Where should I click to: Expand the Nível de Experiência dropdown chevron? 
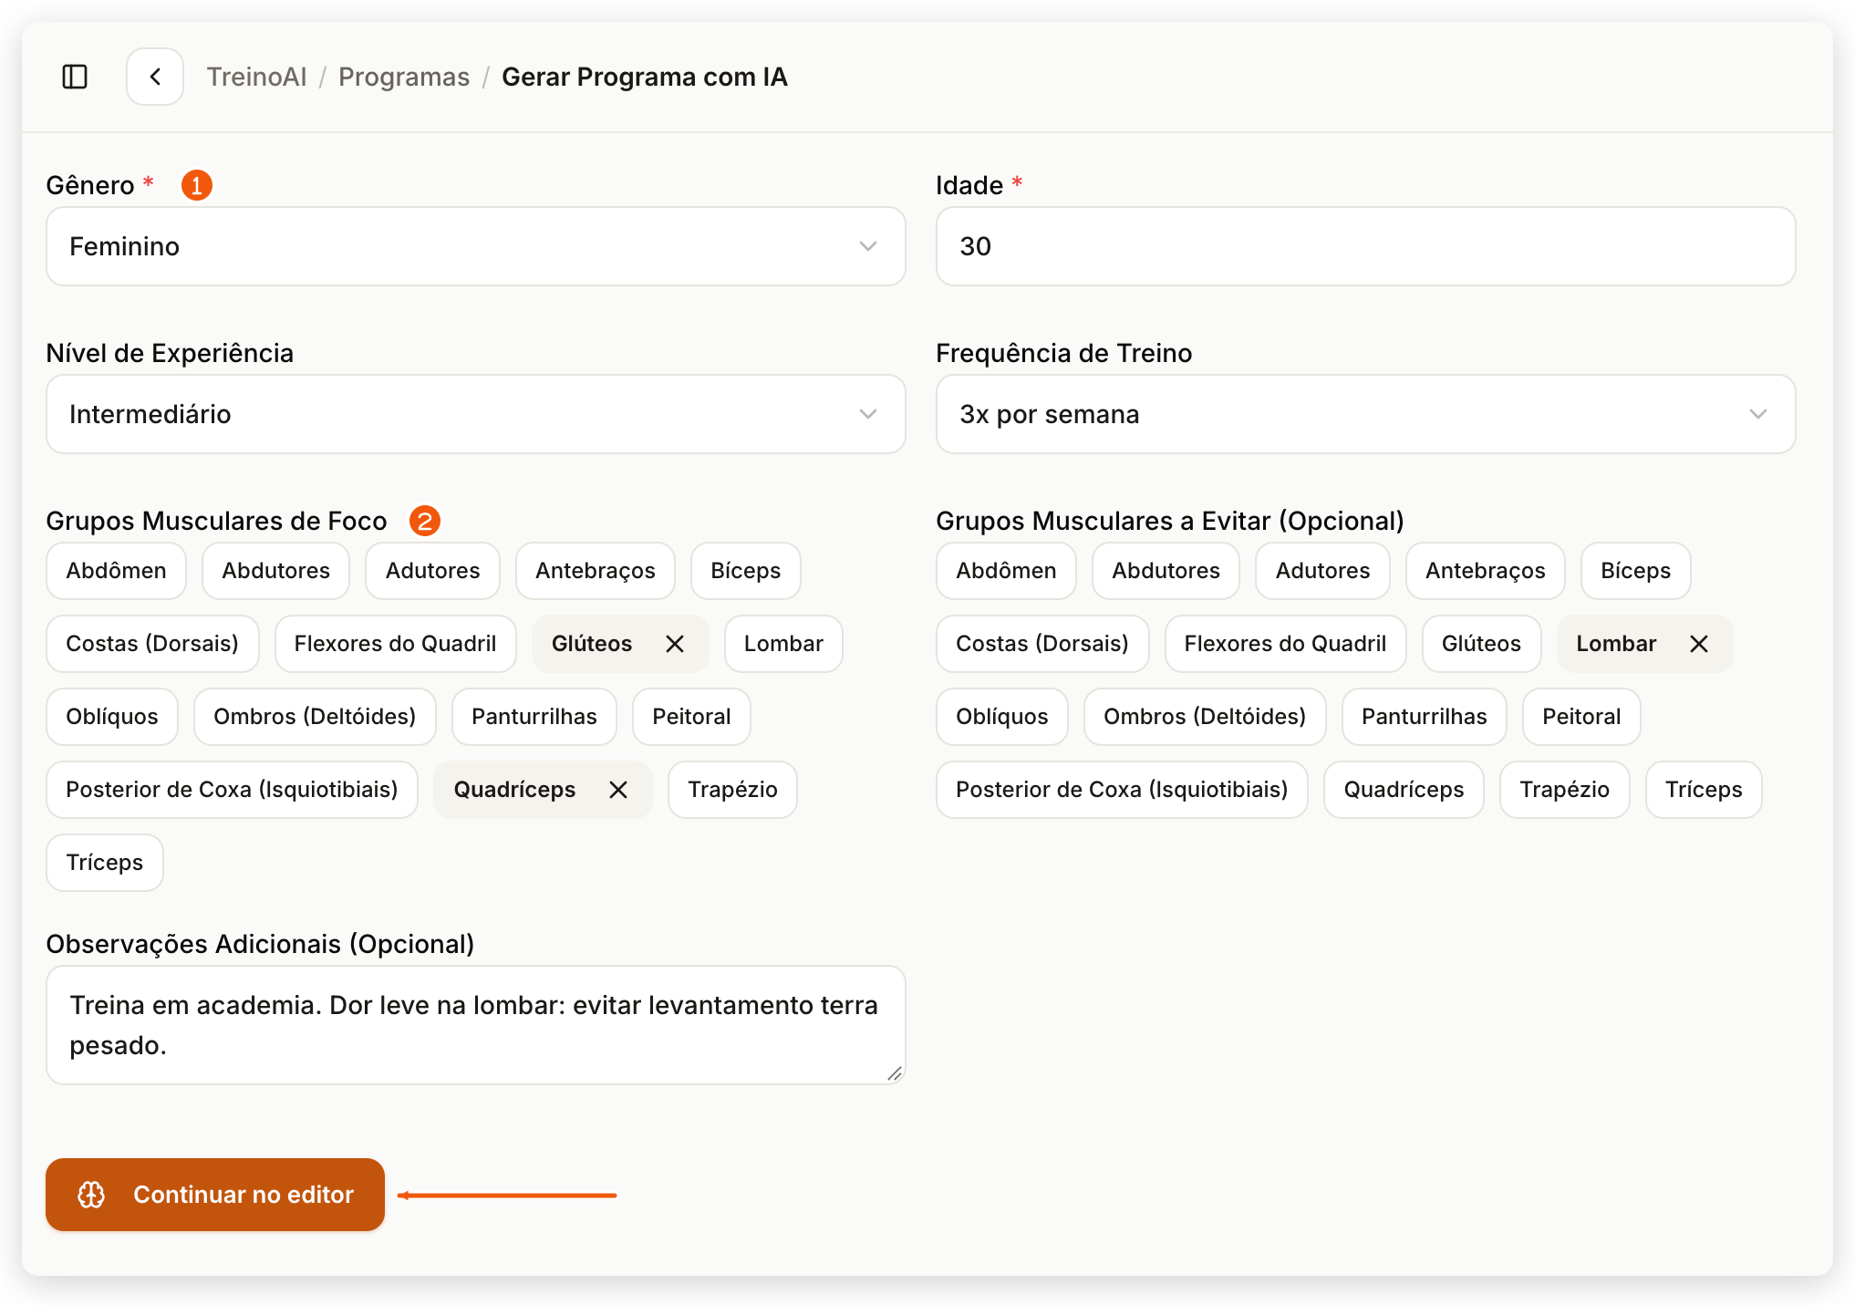tap(868, 414)
